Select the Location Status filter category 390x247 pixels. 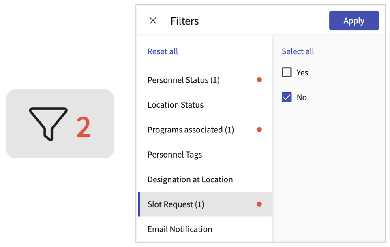tap(176, 105)
